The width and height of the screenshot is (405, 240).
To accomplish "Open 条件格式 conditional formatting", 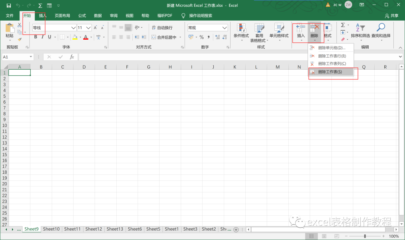I will pos(241,32).
